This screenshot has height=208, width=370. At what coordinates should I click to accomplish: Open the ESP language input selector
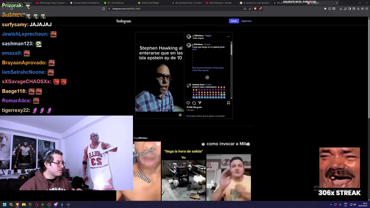click(346, 205)
